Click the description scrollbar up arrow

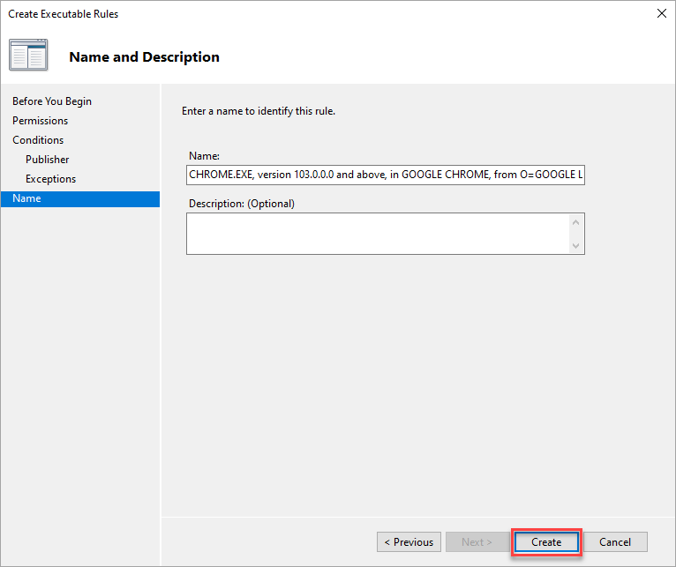pyautogui.click(x=575, y=222)
